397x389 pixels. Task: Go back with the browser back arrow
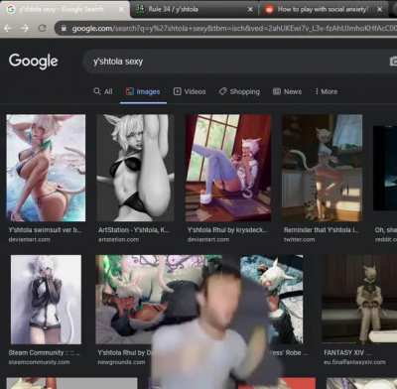[x=8, y=28]
